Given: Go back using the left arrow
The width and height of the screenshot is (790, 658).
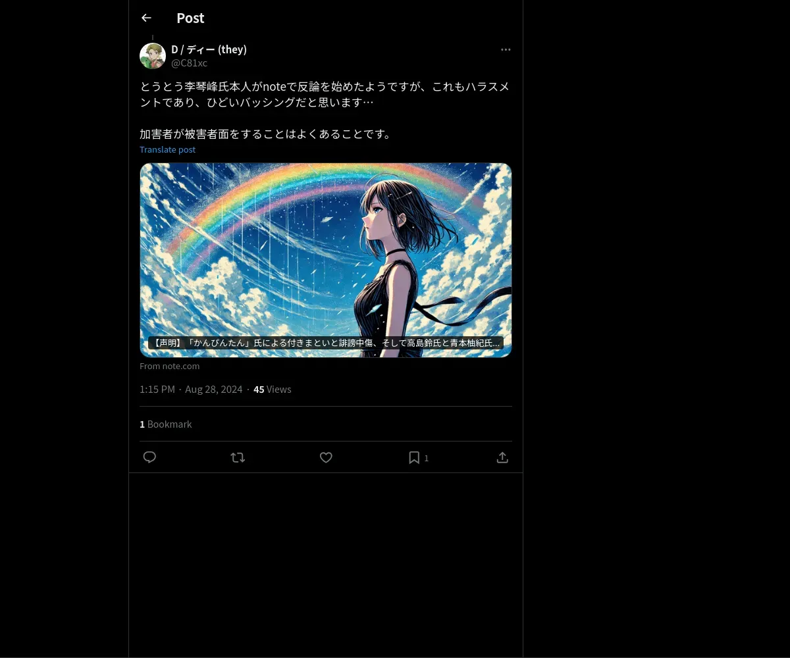Looking at the screenshot, I should (146, 18).
